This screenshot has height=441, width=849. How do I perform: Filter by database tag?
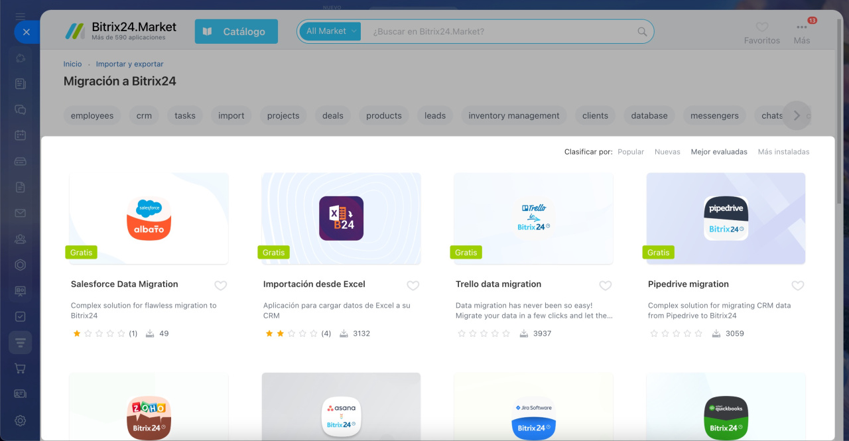[x=649, y=115]
